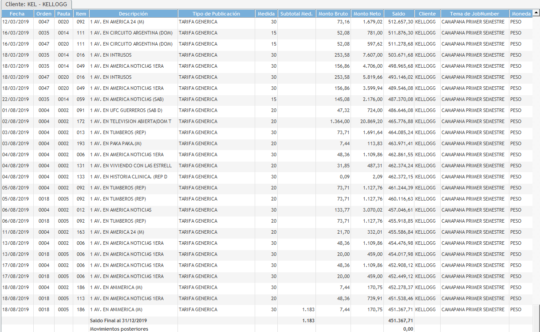This screenshot has width=540, height=332.
Task: Click the Saldo column header
Action: tap(399, 14)
